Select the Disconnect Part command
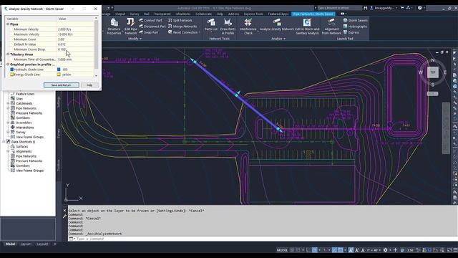Screen dimensions: 458x258 [152, 27]
